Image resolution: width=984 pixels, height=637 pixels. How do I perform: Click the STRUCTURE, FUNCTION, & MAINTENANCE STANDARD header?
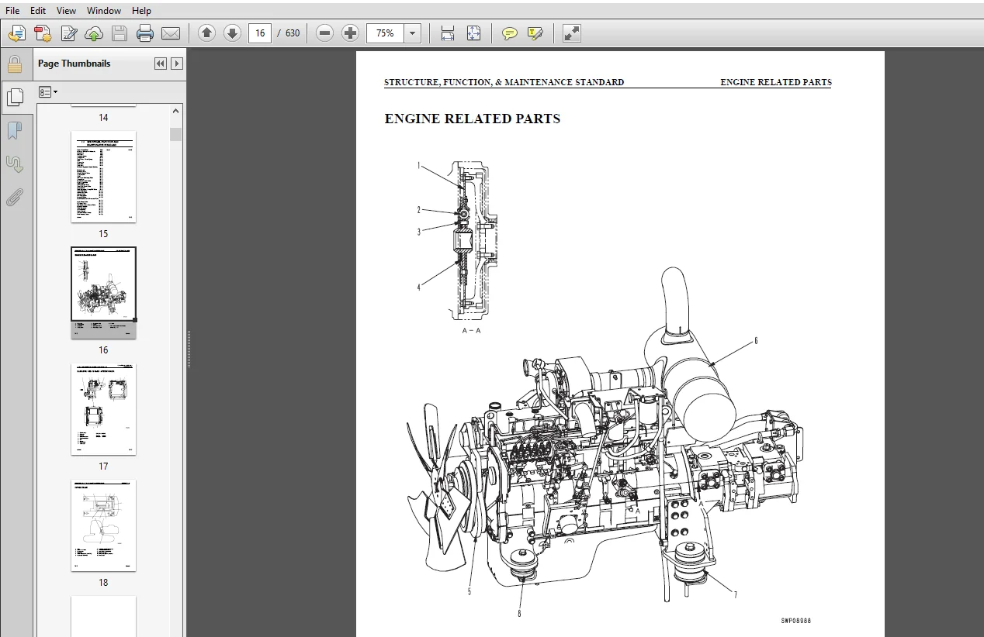(504, 82)
